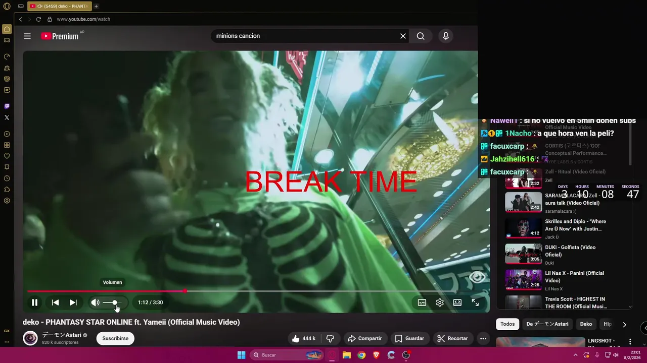Like the video with 444 k likes
Viewport: 647px width, 363px height.
point(304,338)
